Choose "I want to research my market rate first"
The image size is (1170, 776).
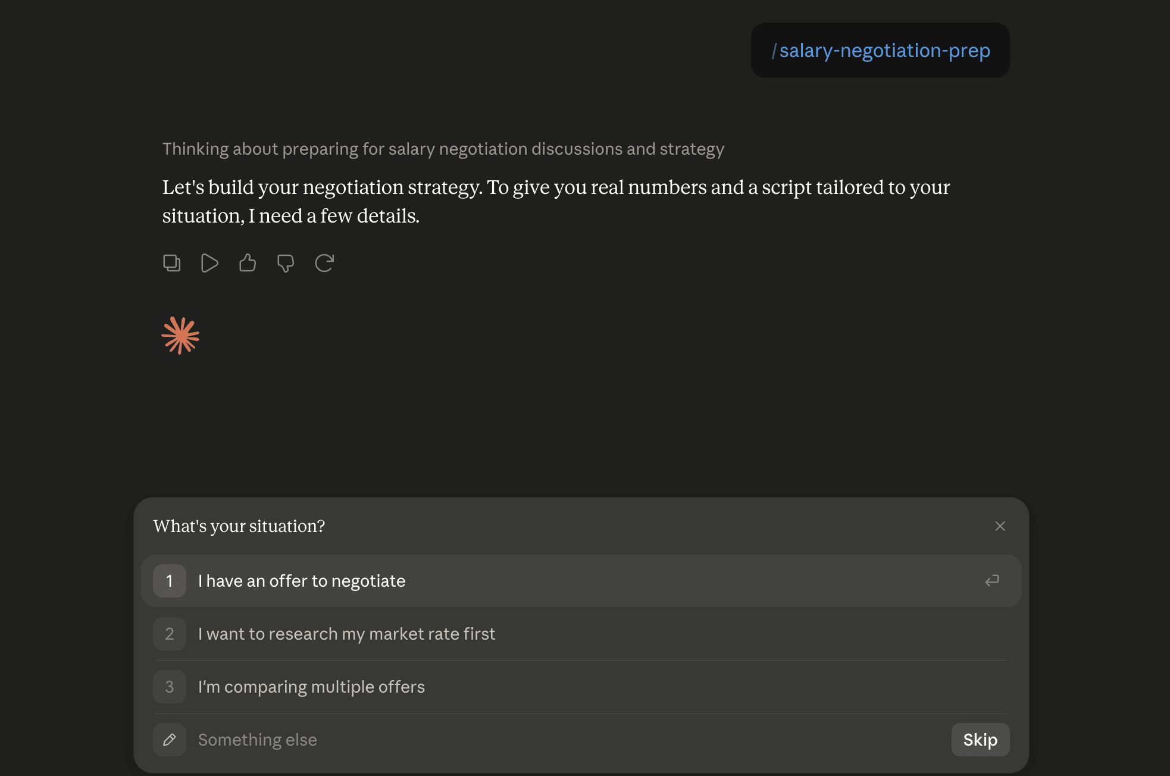tap(581, 634)
